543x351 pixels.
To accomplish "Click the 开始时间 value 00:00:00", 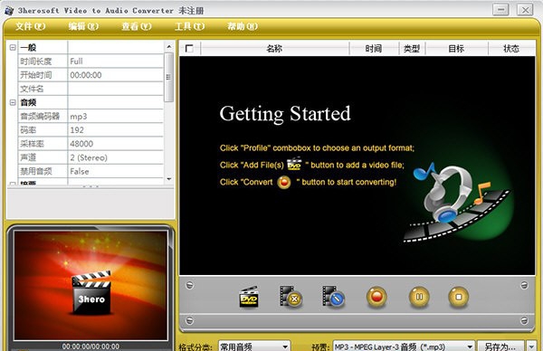I will 115,75.
